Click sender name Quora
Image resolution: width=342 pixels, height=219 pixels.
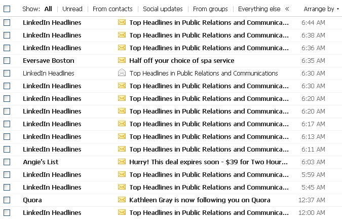(x=32, y=200)
